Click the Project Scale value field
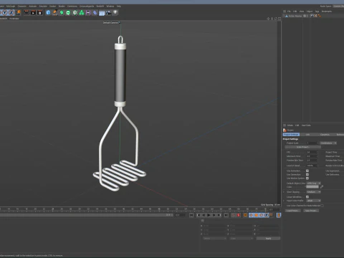The width and height of the screenshot is (344, 258). click(312, 143)
